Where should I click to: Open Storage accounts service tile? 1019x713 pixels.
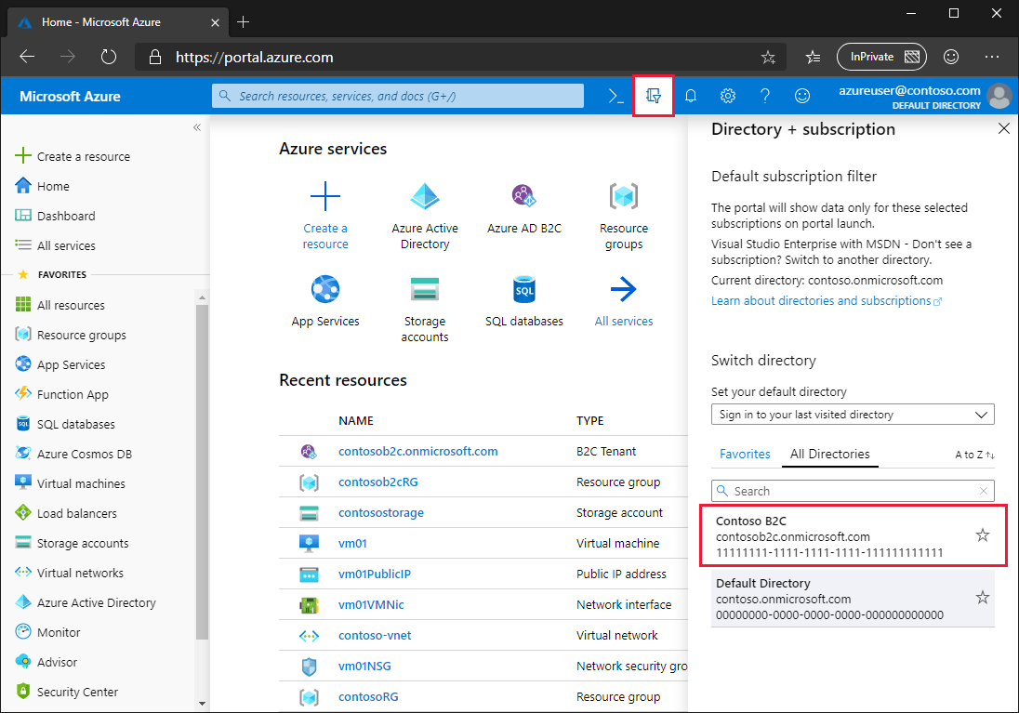pos(424,309)
